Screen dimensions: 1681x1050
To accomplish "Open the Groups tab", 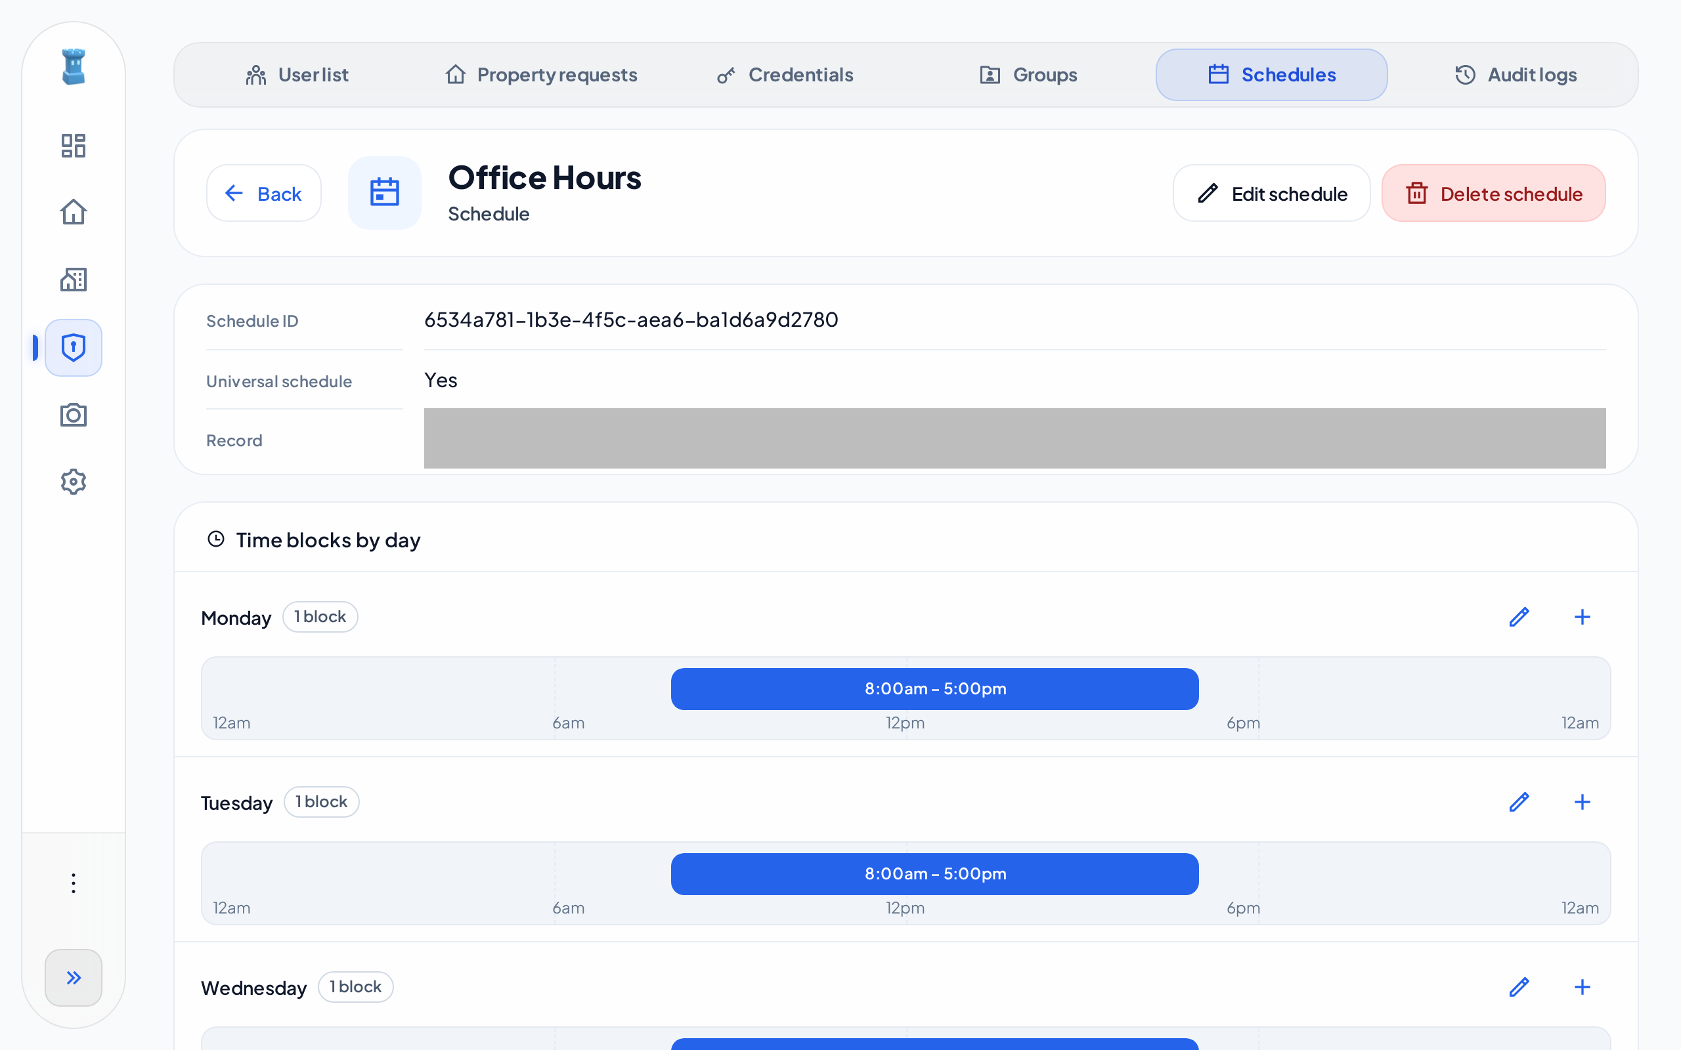I will tap(1028, 75).
